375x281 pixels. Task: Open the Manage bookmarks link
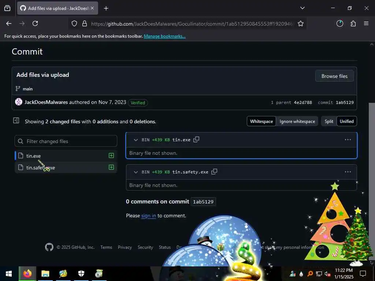tap(164, 36)
